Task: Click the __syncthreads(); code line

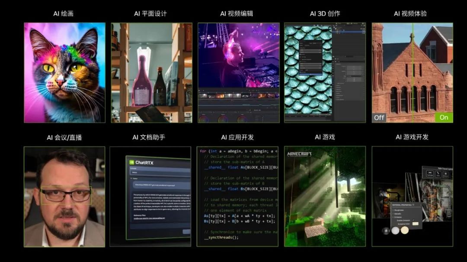Action: point(221,237)
